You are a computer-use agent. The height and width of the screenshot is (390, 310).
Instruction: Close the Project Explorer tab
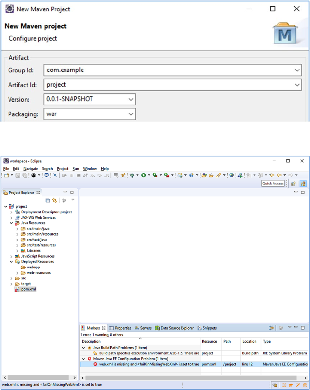pyautogui.click(x=38, y=193)
